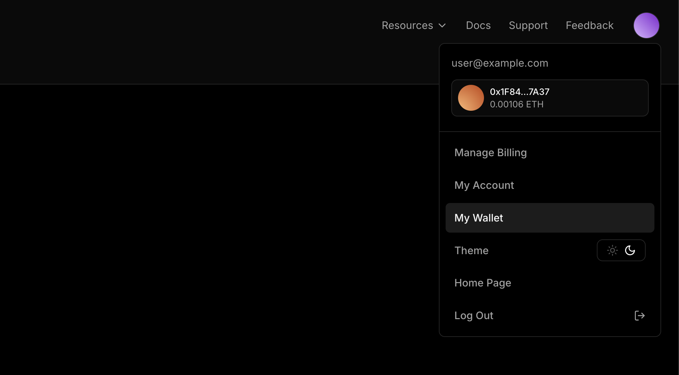Go to Home Page menu item

pyautogui.click(x=483, y=283)
